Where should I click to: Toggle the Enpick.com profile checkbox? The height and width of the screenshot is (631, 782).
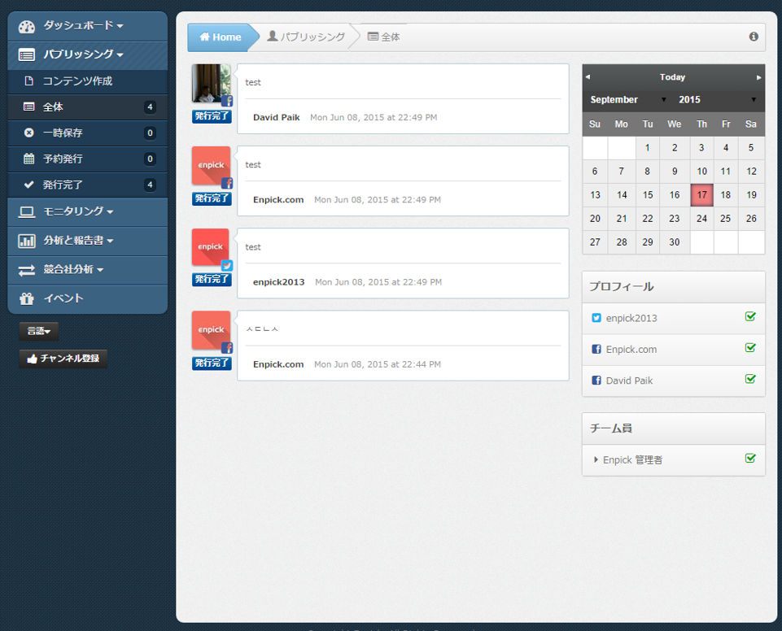coord(750,348)
